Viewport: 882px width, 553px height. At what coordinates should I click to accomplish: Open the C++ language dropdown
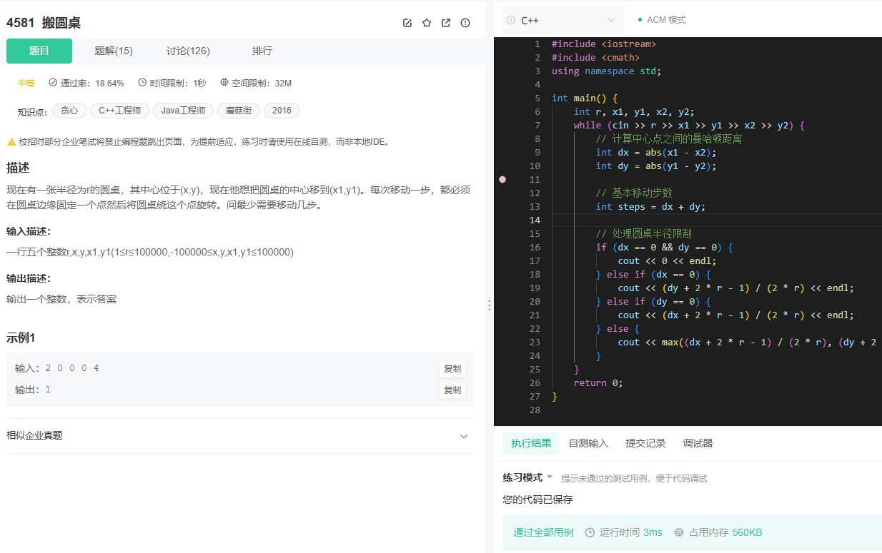click(x=565, y=20)
